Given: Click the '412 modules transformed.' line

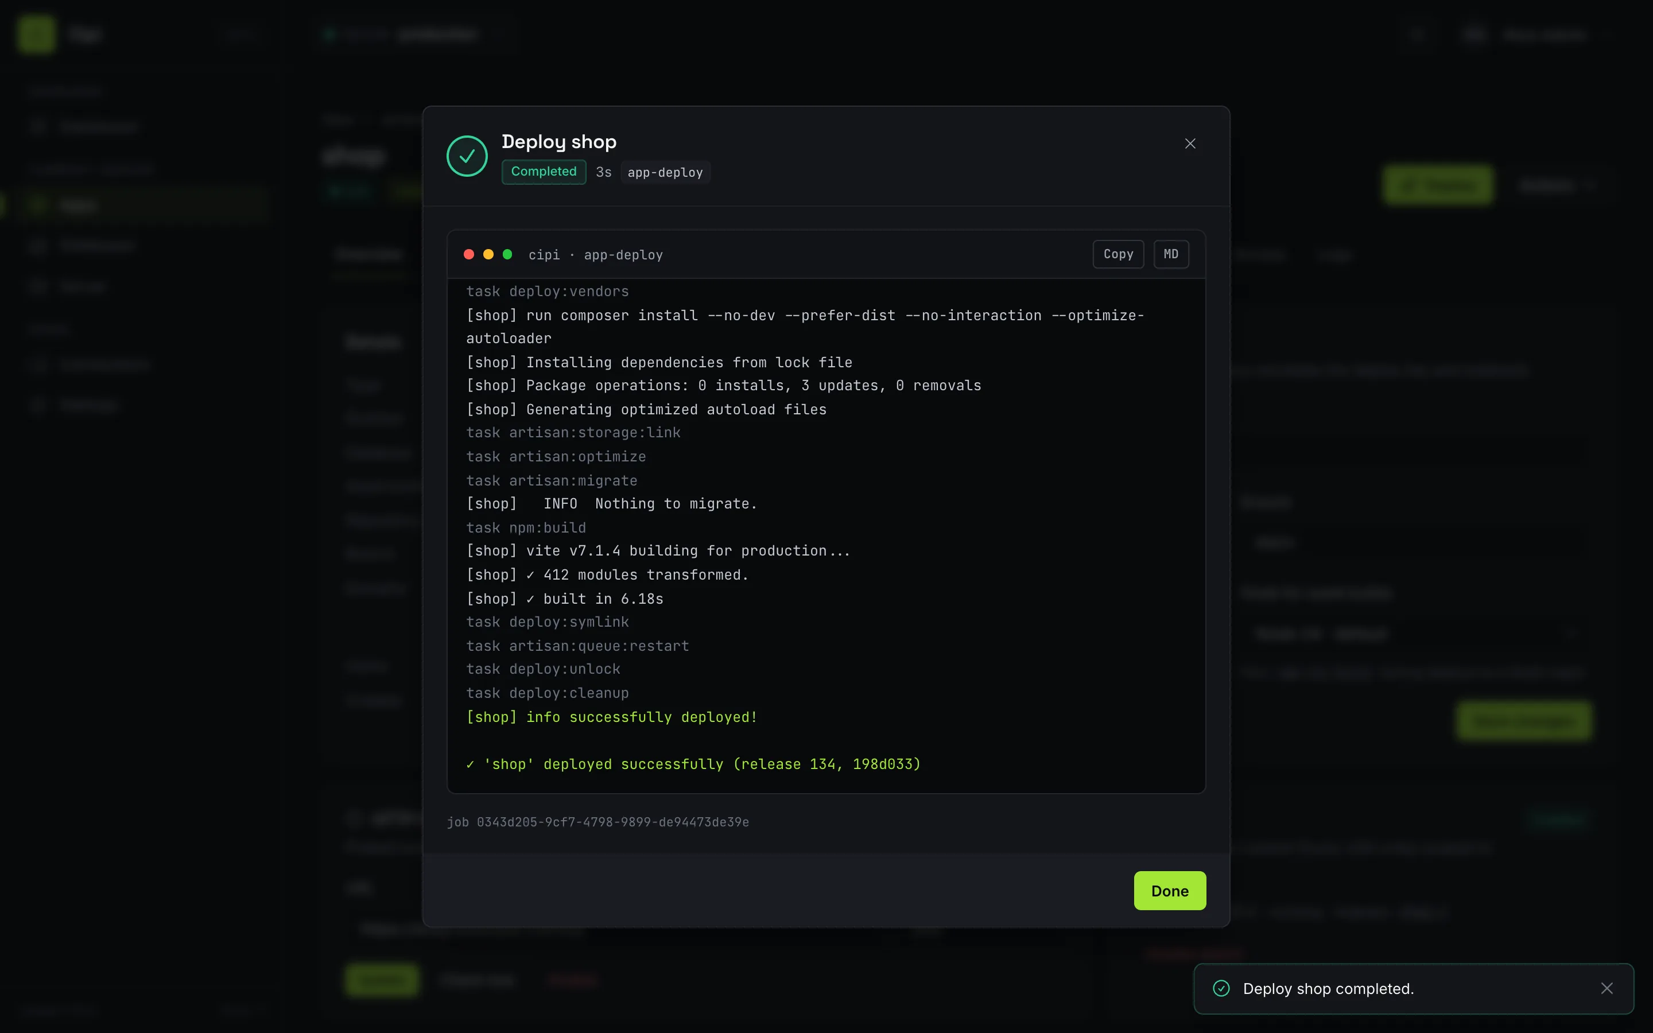Looking at the screenshot, I should (x=607, y=574).
